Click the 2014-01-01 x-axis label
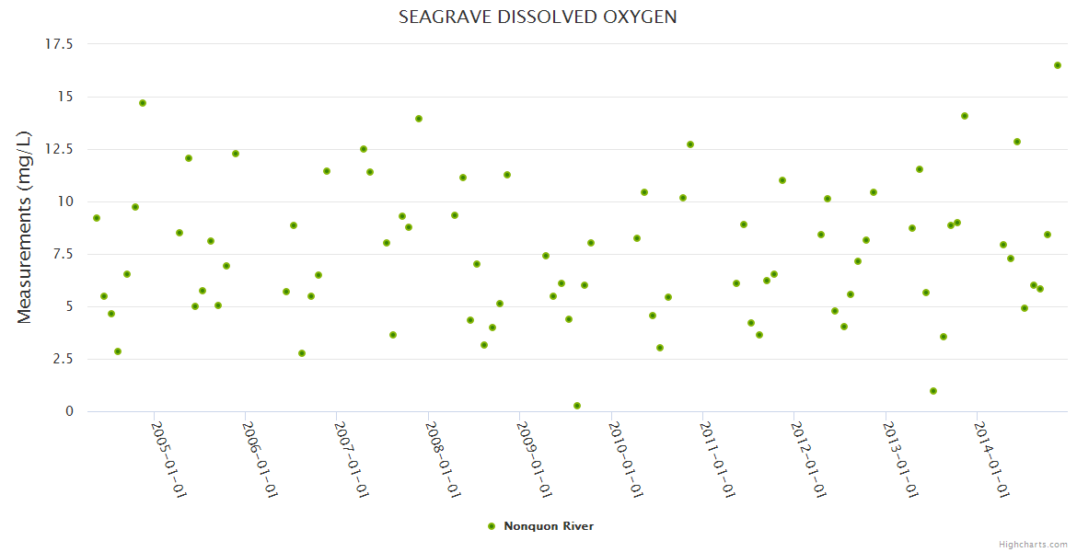The height and width of the screenshot is (552, 1077). pyautogui.click(x=990, y=460)
